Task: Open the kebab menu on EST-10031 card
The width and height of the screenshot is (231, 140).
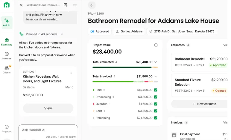Action: pyautogui.click(x=71, y=72)
